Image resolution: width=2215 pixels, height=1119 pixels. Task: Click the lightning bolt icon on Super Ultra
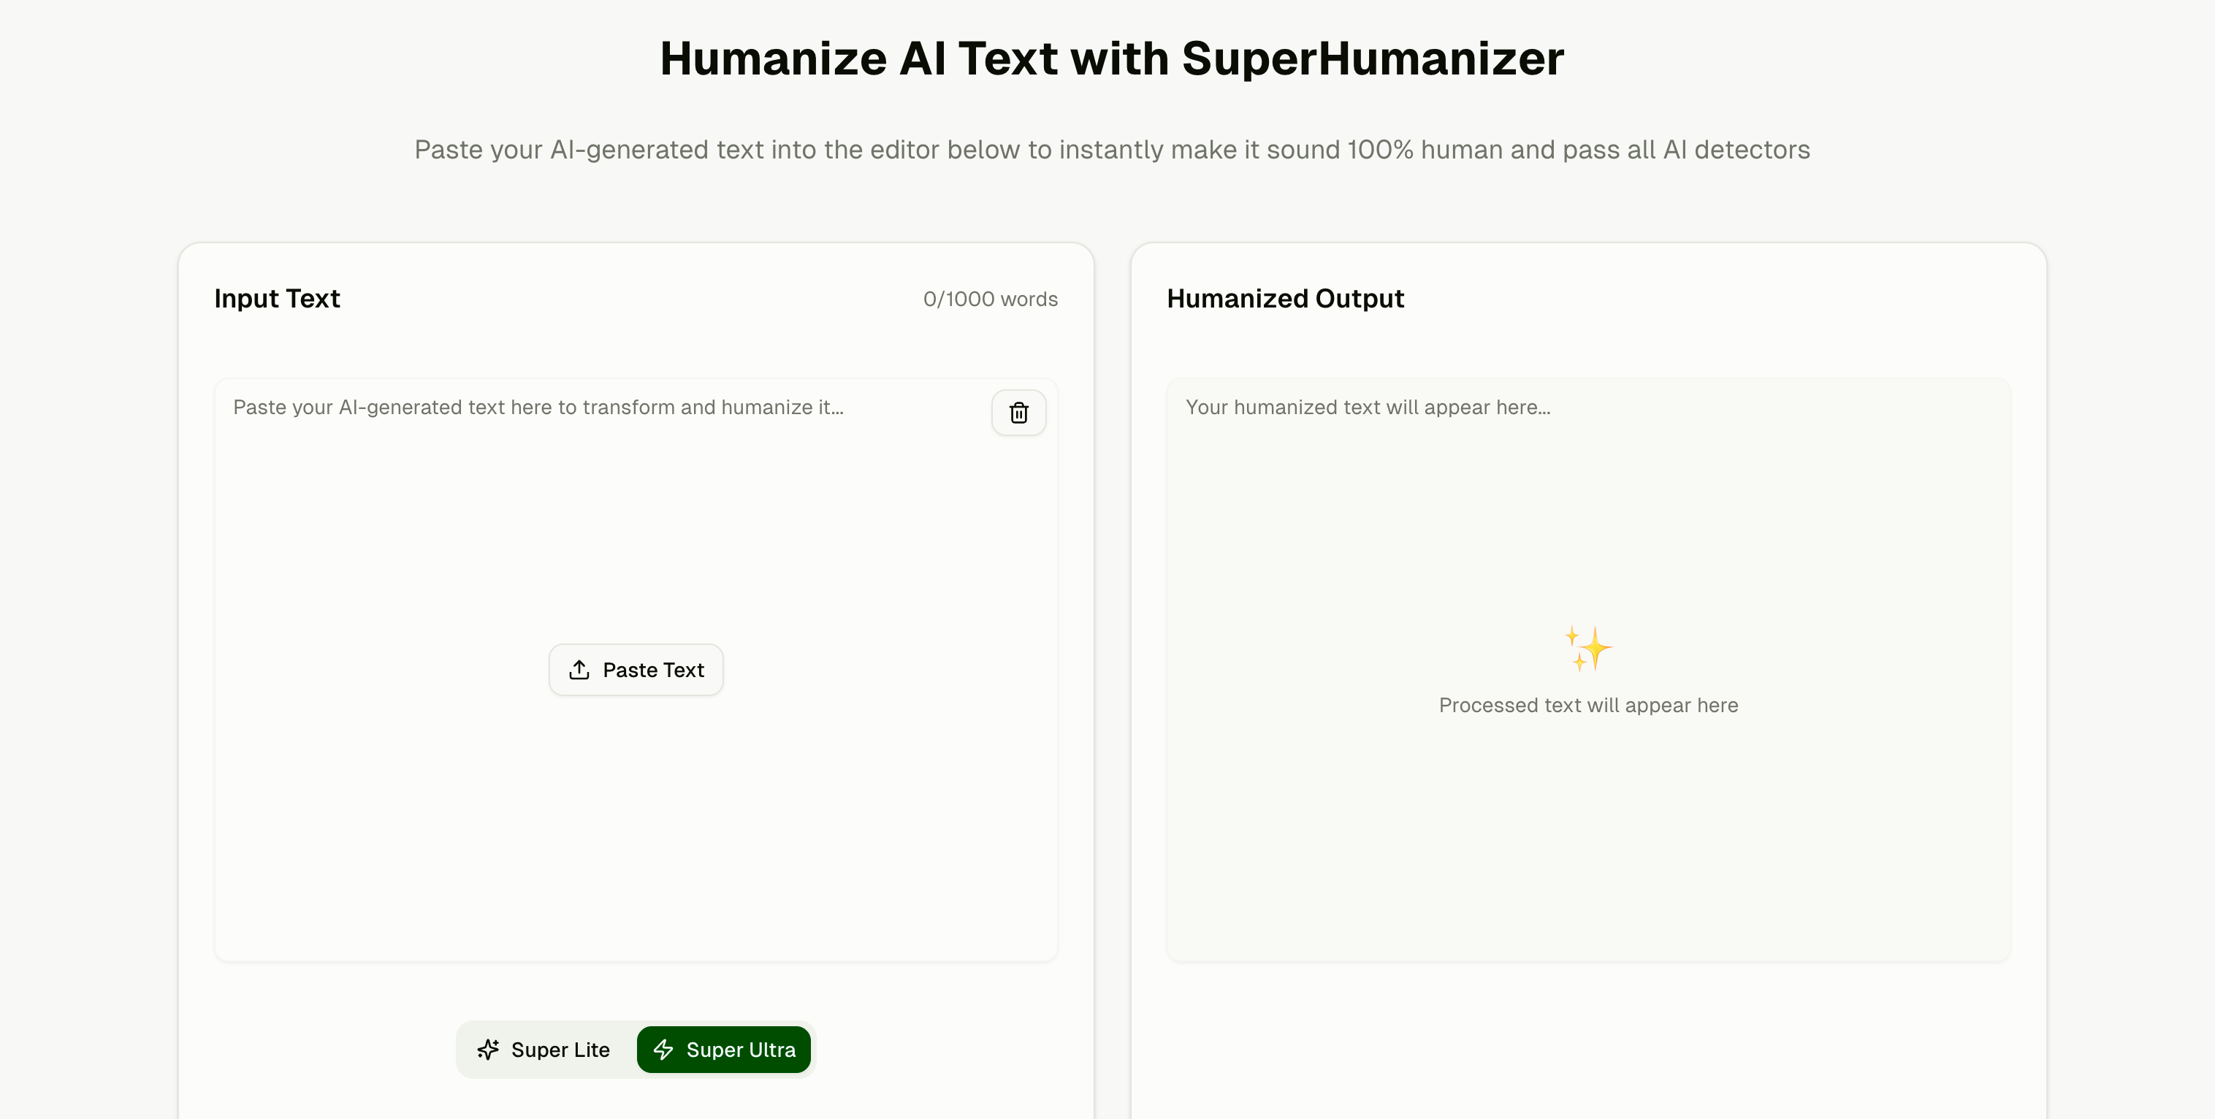coord(663,1050)
